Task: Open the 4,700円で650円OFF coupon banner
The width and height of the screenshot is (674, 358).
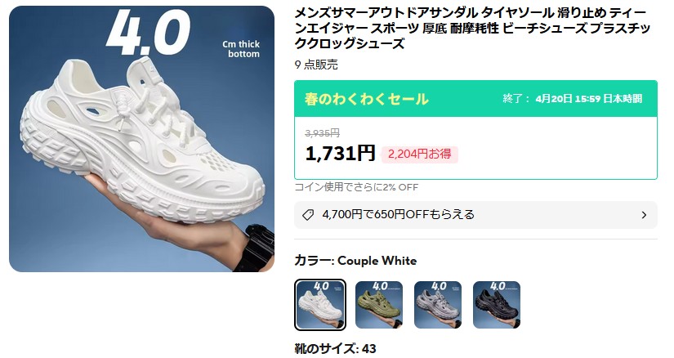Action: click(x=475, y=215)
